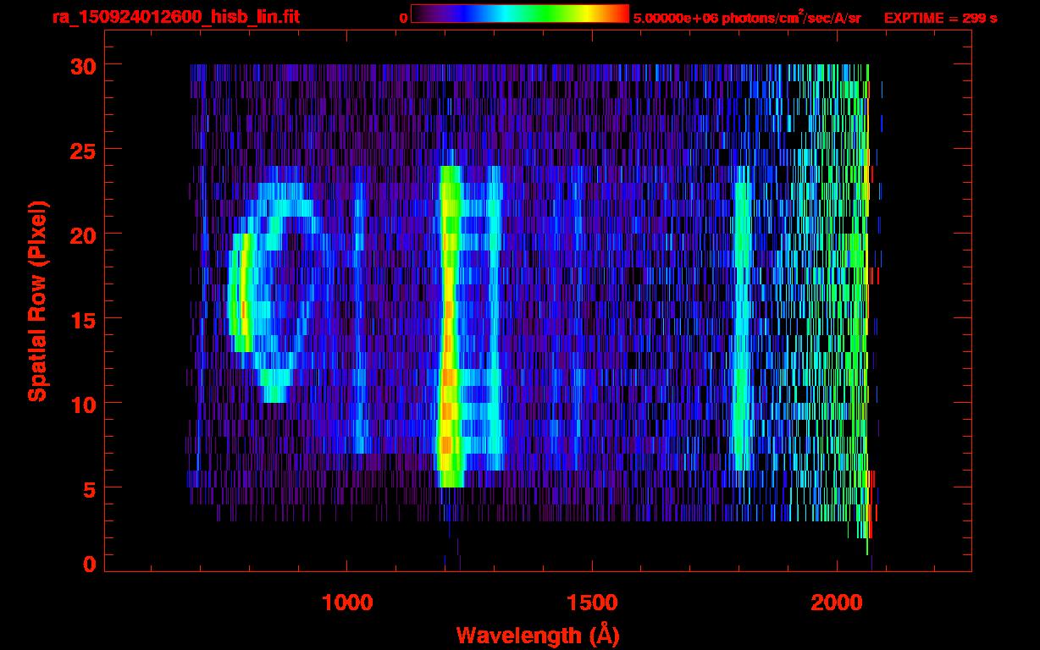The image size is (1040, 650).
Task: Click the y-axis tick label 5
Action: [89, 488]
